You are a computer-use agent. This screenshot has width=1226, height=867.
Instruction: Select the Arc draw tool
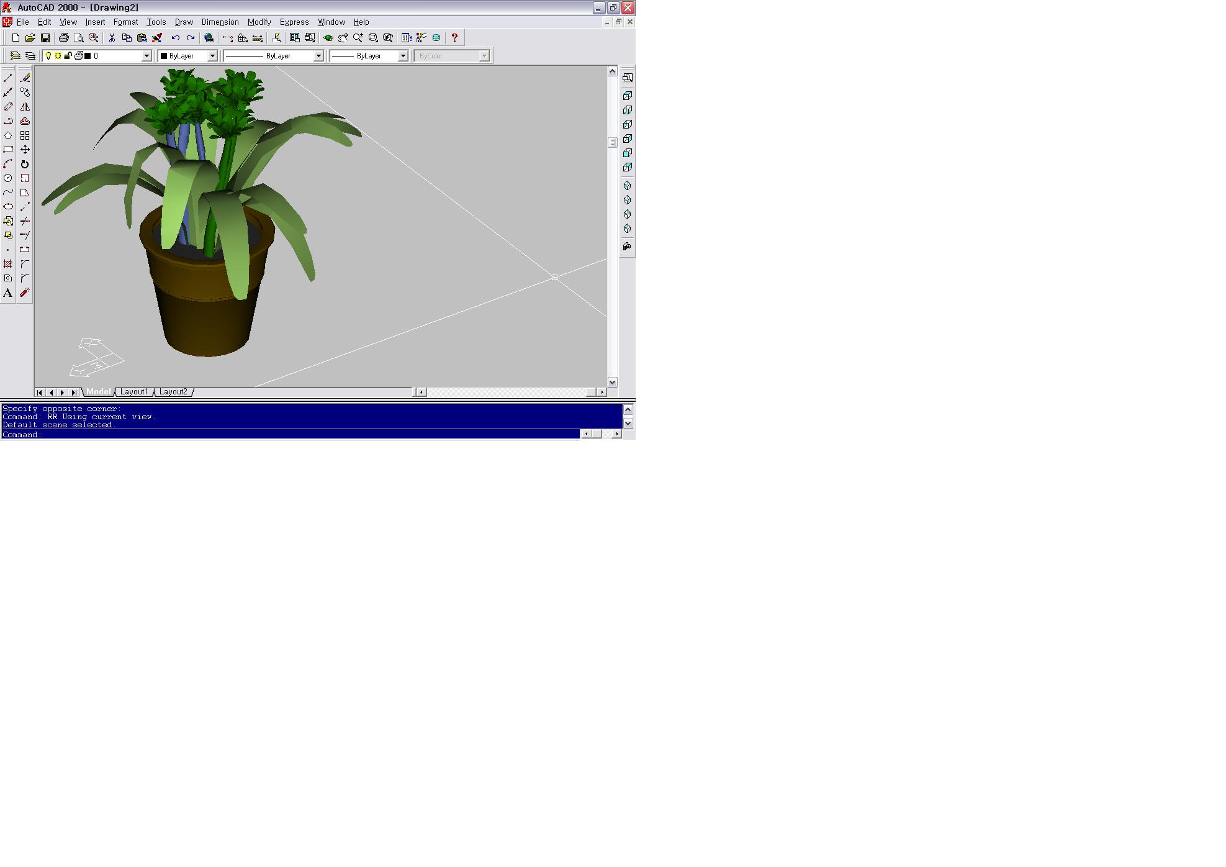pyautogui.click(x=8, y=164)
